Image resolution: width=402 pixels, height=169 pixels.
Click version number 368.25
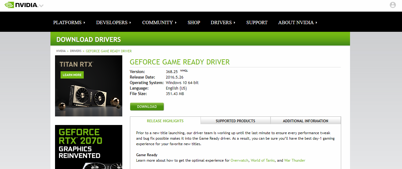[x=172, y=72]
